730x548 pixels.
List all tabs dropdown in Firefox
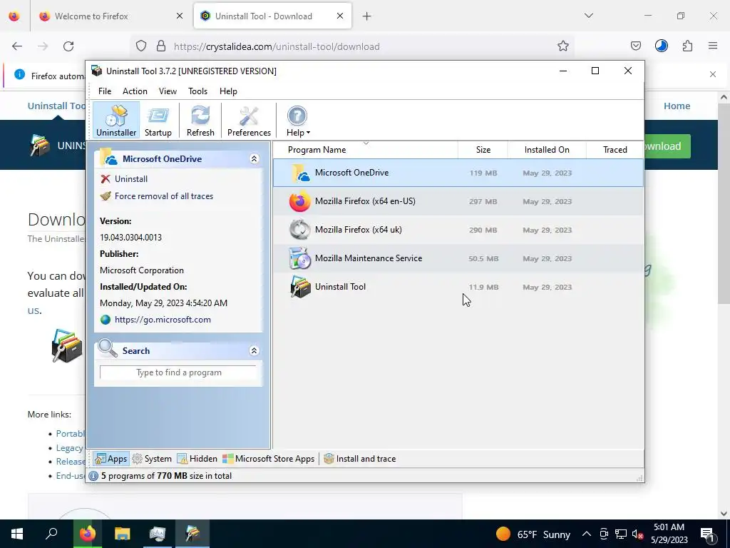[588, 16]
